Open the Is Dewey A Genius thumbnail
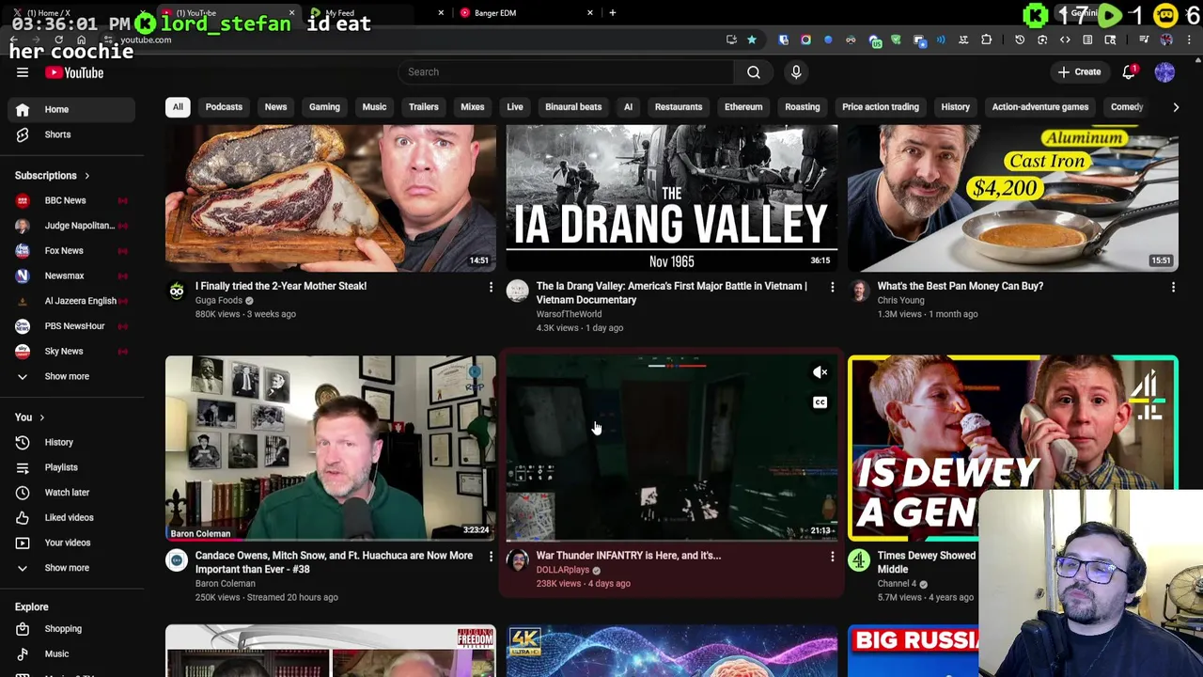The width and height of the screenshot is (1203, 677). coord(1013,449)
